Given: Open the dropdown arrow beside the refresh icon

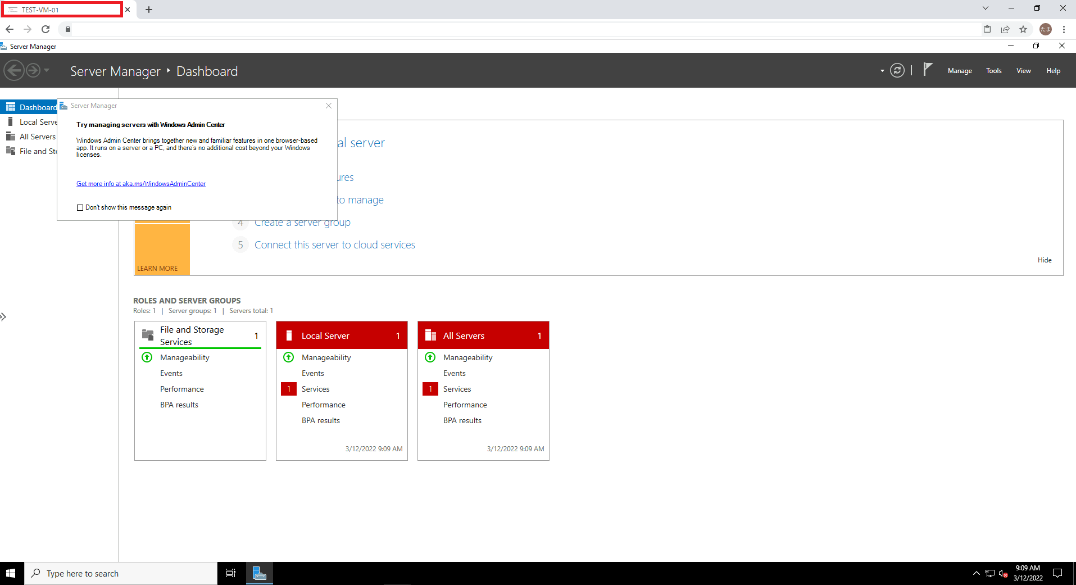Looking at the screenshot, I should pos(882,71).
